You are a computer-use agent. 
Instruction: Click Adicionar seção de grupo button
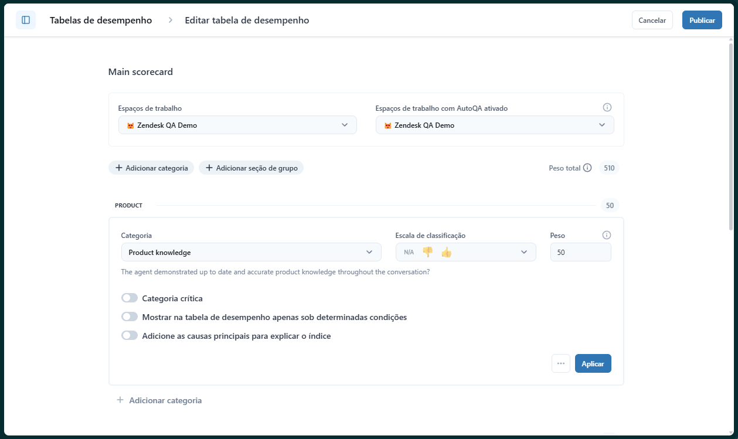[251, 168]
